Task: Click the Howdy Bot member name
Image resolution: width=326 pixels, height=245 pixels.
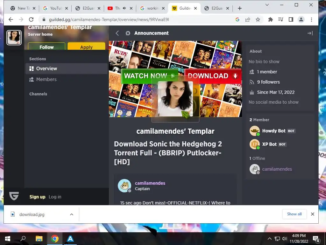Action: click(274, 131)
